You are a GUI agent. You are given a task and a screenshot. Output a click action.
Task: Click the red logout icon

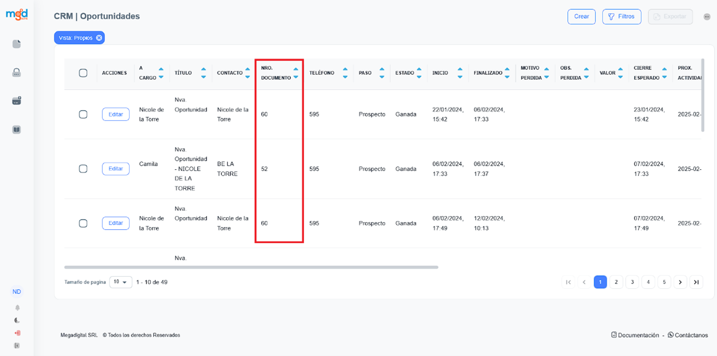17,333
